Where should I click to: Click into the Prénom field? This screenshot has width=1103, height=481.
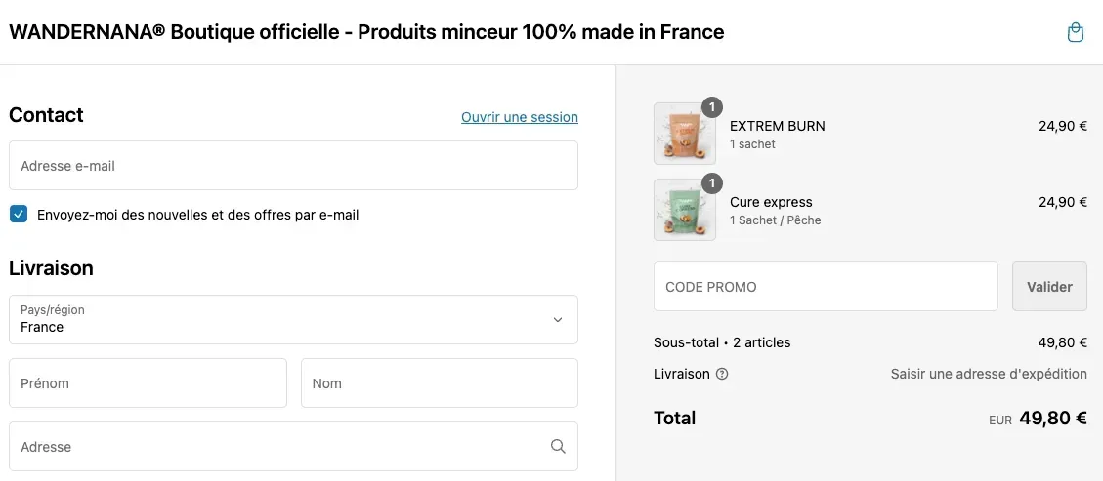coord(148,383)
